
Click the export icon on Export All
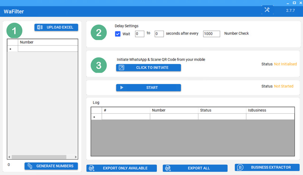tap(168, 168)
